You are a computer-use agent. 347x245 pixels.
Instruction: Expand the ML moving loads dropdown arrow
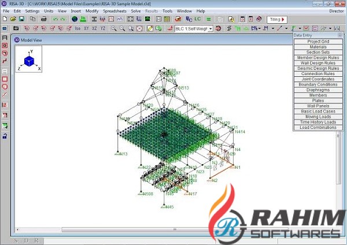[260, 28]
